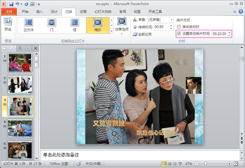Select slide 2 thumbnail

click(x=20, y=85)
